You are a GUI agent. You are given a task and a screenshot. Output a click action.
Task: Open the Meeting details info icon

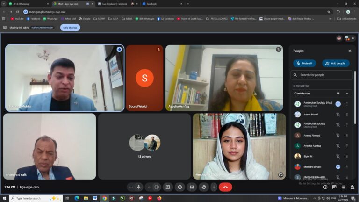[x=325, y=187]
